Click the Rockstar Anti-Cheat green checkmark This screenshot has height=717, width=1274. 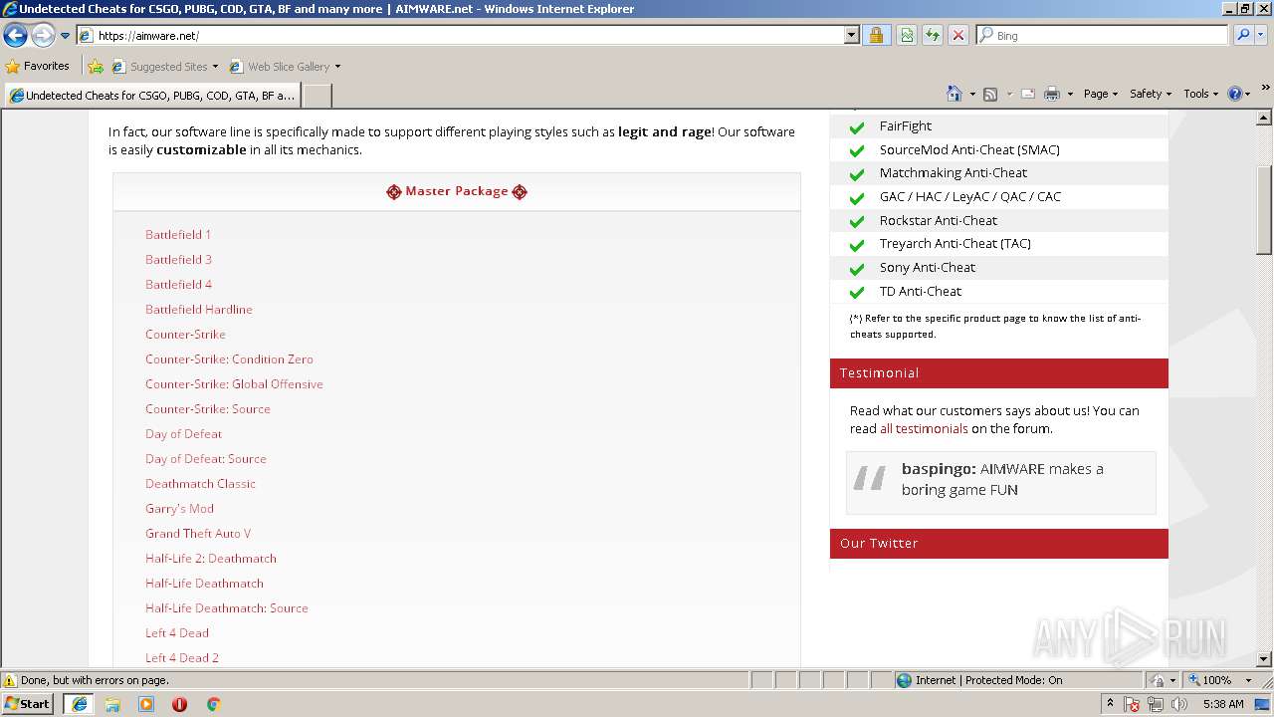coord(856,221)
